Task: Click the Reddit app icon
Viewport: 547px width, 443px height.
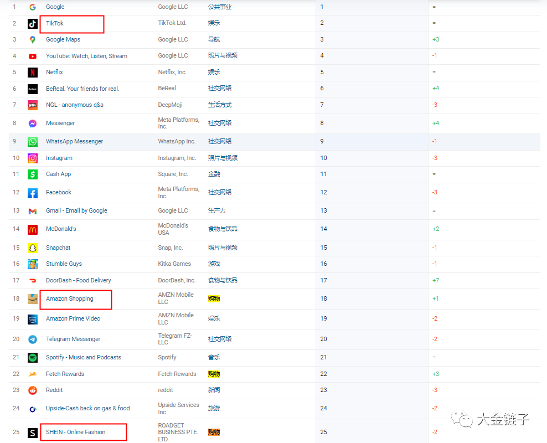Action: point(33,390)
